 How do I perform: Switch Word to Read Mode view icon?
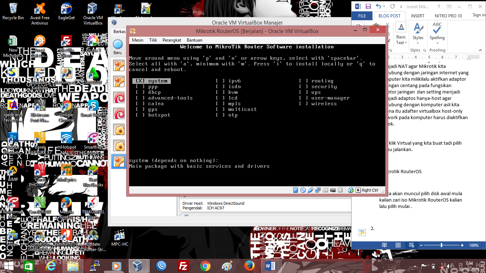pyautogui.click(x=384, y=245)
